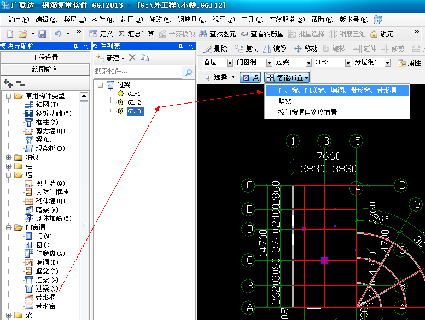The width and height of the screenshot is (425, 320).
Task: Select 砌体墙(Q) tree item
Action: coord(50,201)
